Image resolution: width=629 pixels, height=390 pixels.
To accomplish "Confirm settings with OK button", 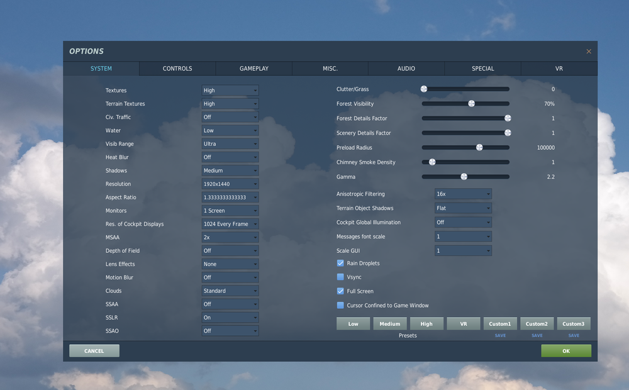I will (566, 350).
